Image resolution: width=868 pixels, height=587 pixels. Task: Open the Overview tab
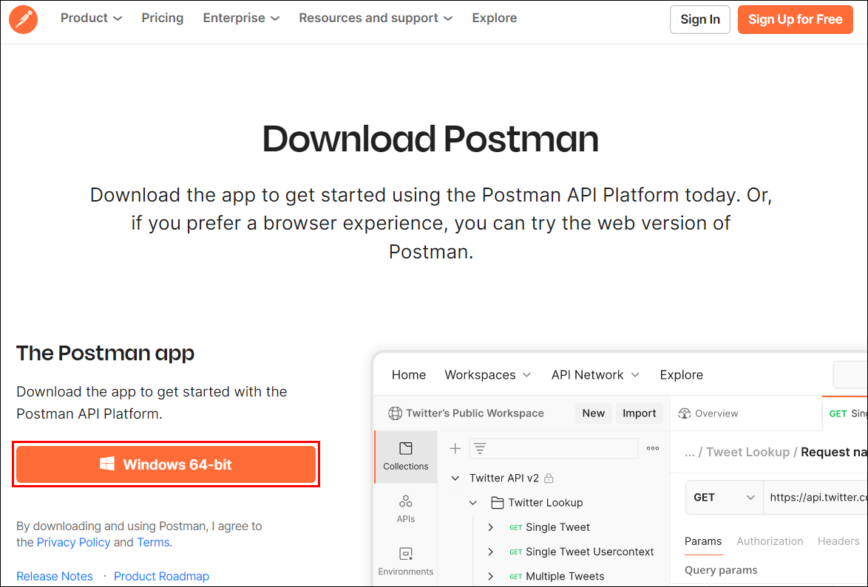pyautogui.click(x=708, y=413)
